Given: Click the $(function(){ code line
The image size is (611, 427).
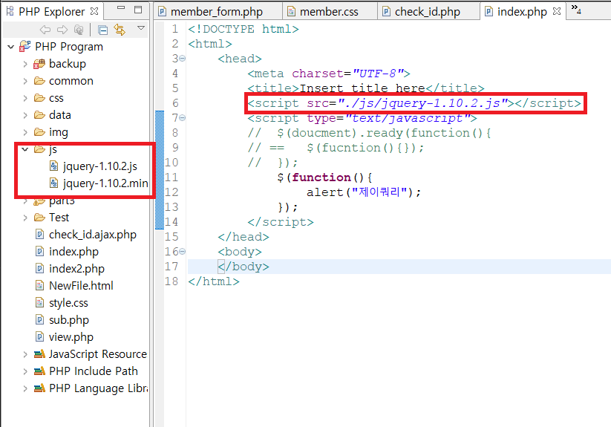Looking at the screenshot, I should 324,177.
